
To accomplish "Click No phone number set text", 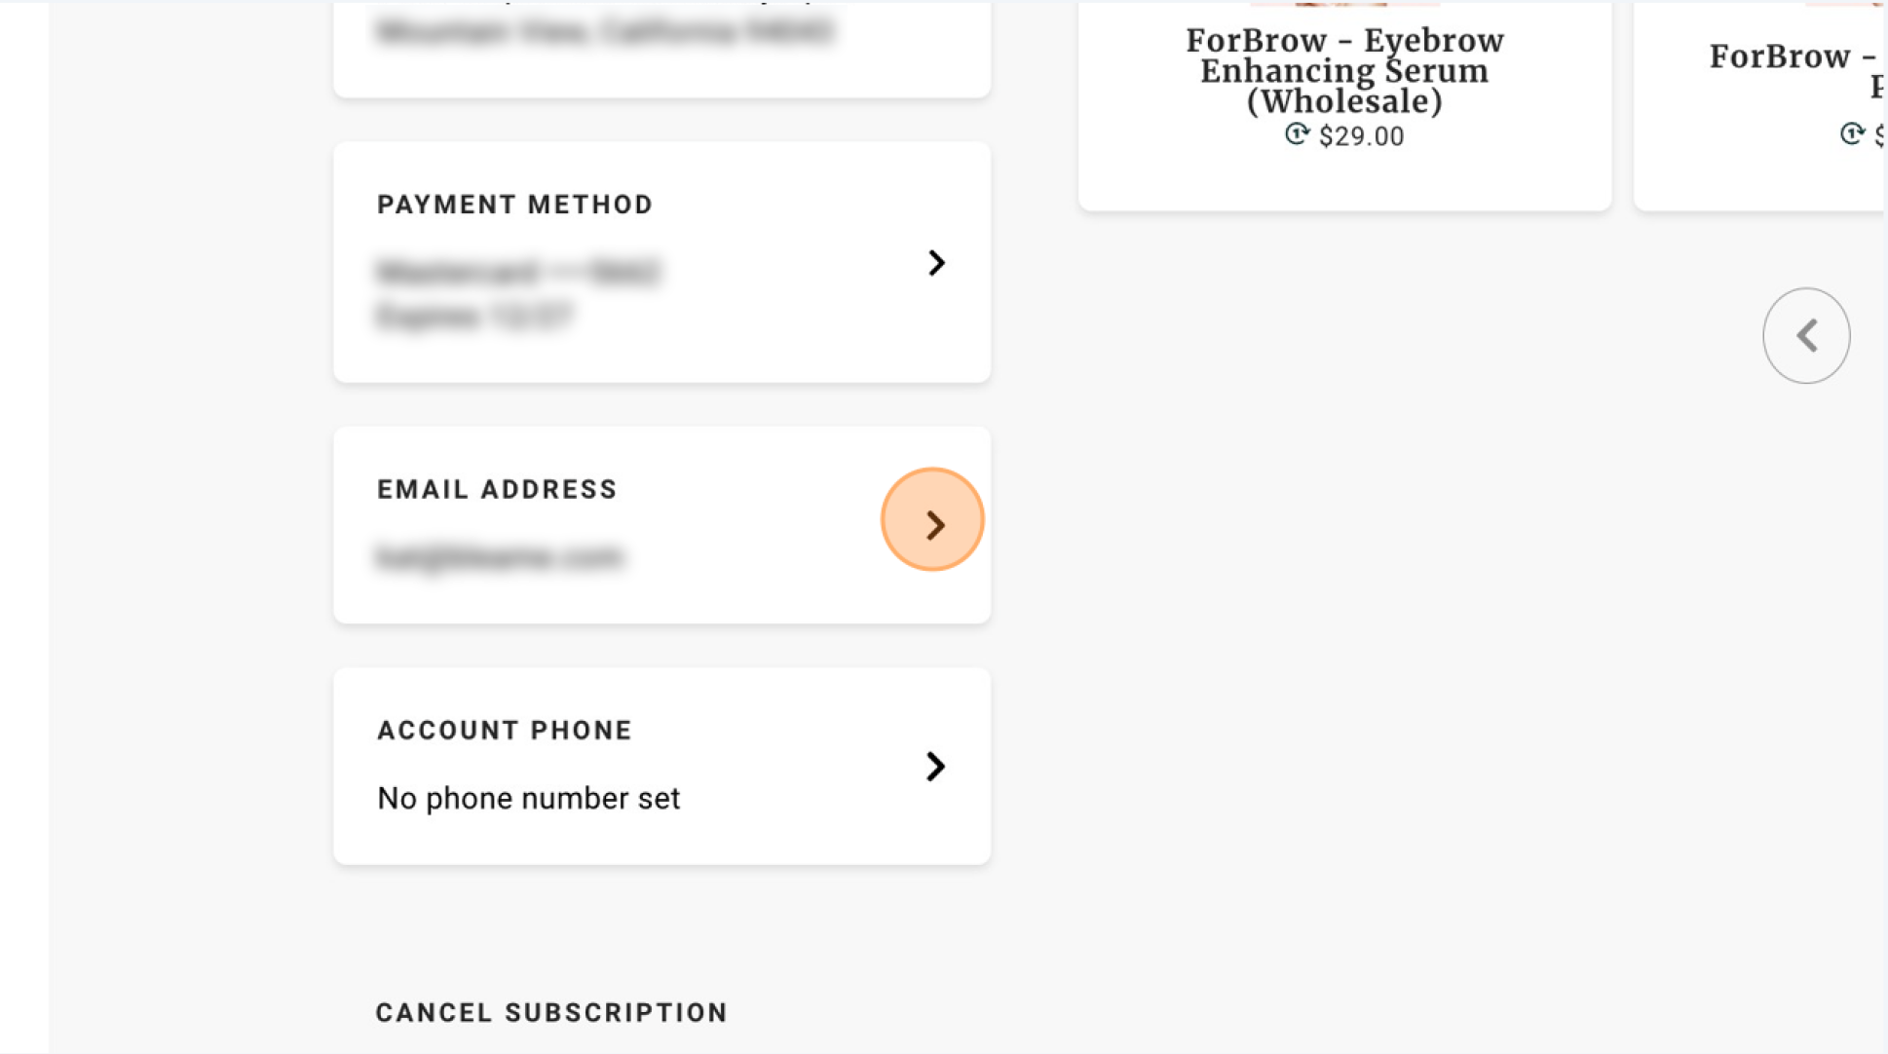I will (x=528, y=799).
